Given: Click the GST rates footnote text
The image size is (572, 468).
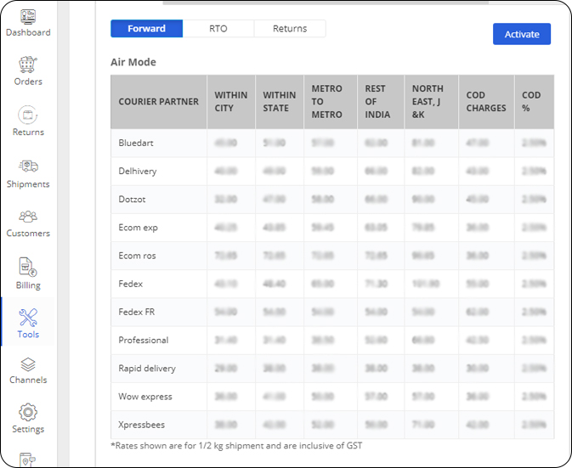Looking at the screenshot, I should [236, 446].
